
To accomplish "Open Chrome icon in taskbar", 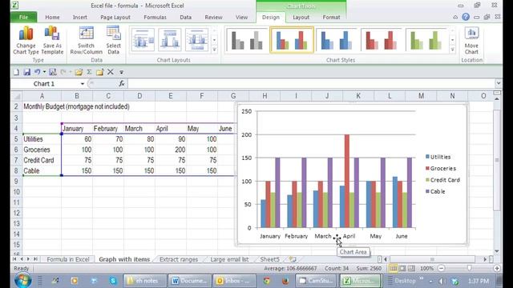I will point(267,281).
